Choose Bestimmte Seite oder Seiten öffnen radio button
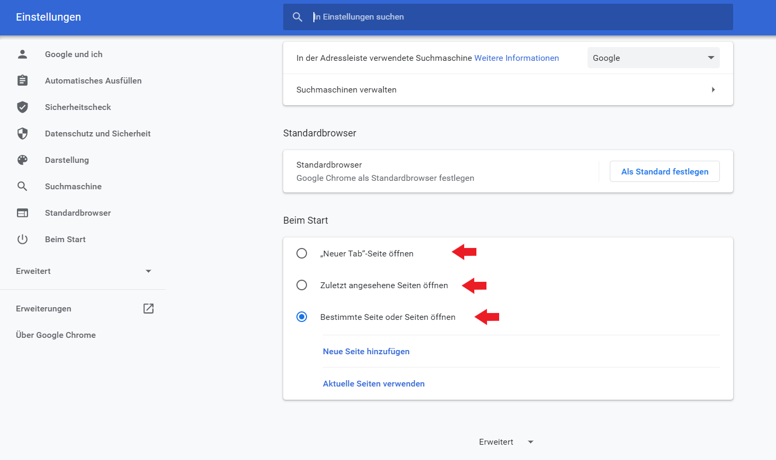776x460 pixels. (x=302, y=317)
